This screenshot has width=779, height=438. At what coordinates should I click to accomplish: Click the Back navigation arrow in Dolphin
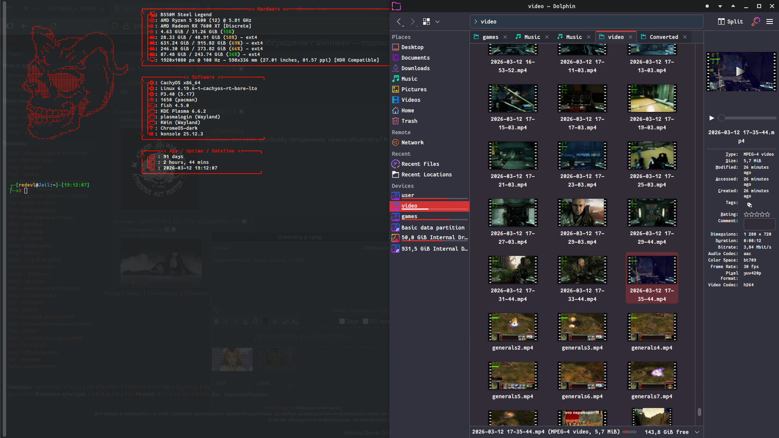pos(399,22)
